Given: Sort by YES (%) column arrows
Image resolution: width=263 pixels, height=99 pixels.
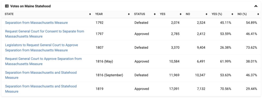Looking at the screenshot, I should coord(232,14).
